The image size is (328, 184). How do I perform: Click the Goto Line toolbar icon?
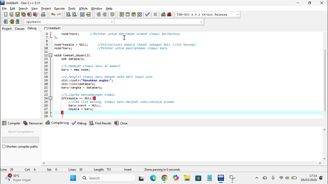pyautogui.click(x=88, y=15)
